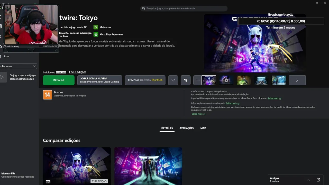The height and width of the screenshot is (185, 329).
Task: Click external link icon after controle dos pais Saiba mais
Action: [239, 103]
